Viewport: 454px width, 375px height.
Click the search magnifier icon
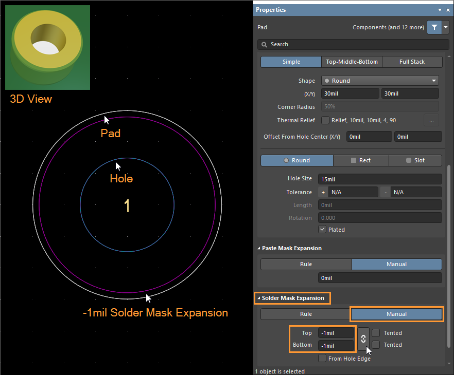pos(265,45)
